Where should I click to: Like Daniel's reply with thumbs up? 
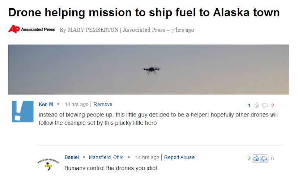[257, 158]
